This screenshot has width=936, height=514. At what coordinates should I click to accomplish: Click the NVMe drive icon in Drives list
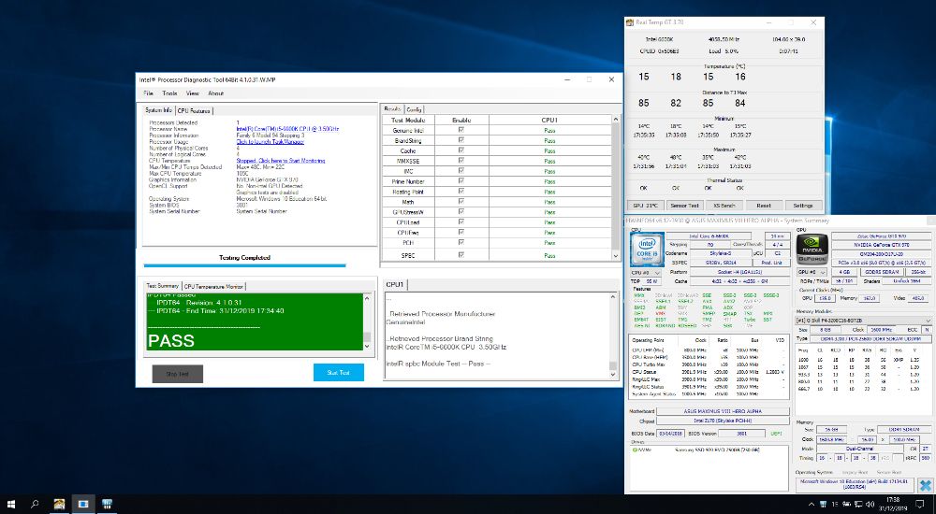pos(636,450)
